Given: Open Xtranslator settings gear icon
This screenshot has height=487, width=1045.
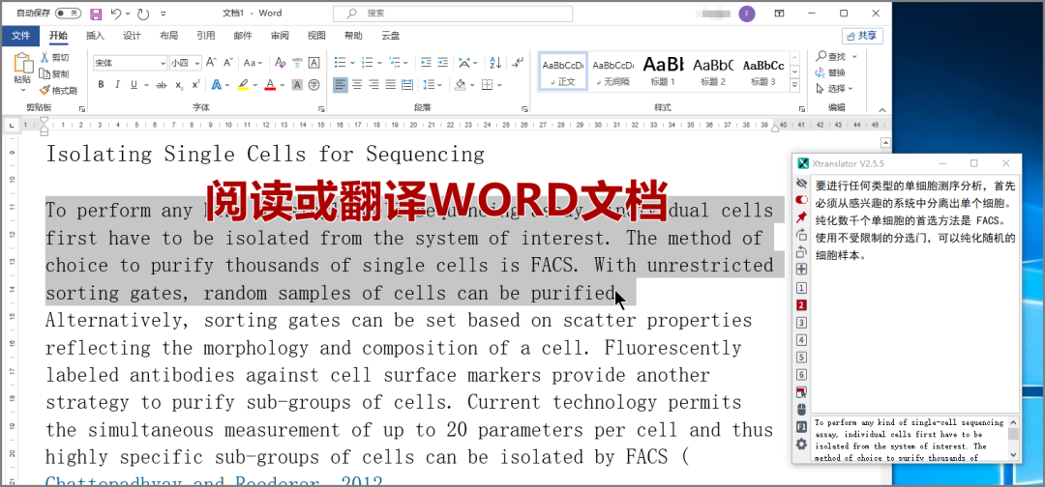Looking at the screenshot, I should coord(802,444).
